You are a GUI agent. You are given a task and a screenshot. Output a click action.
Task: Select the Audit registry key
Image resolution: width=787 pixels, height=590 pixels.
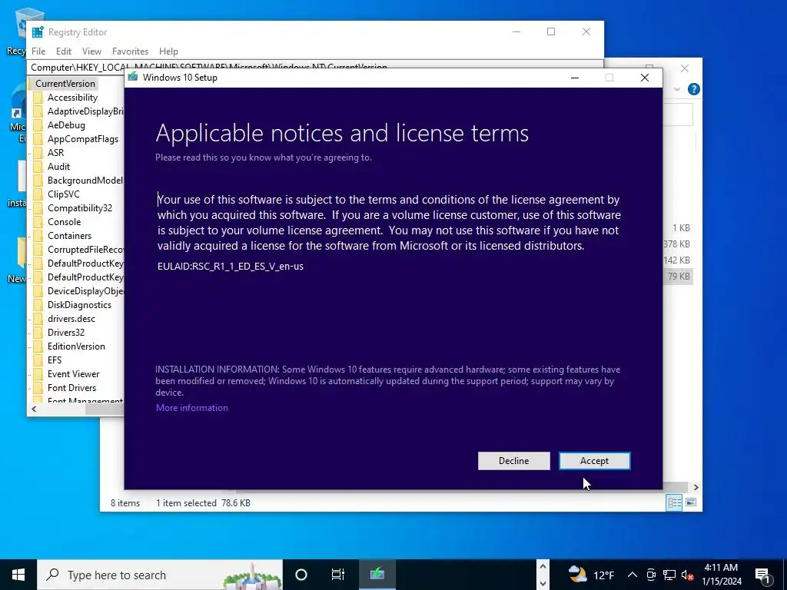(58, 167)
